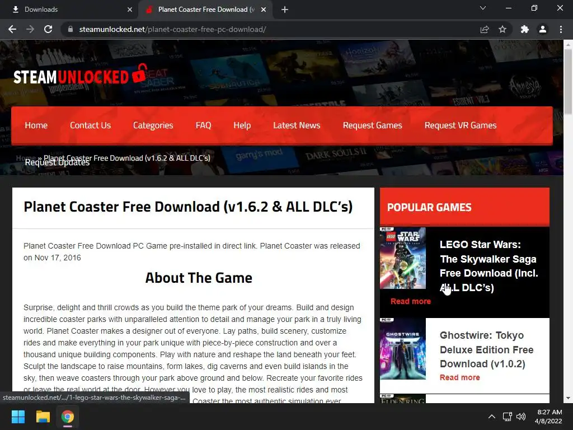Viewport: 573px width, 430px height.
Task: Open a new tab with plus button
Action: coord(285,10)
